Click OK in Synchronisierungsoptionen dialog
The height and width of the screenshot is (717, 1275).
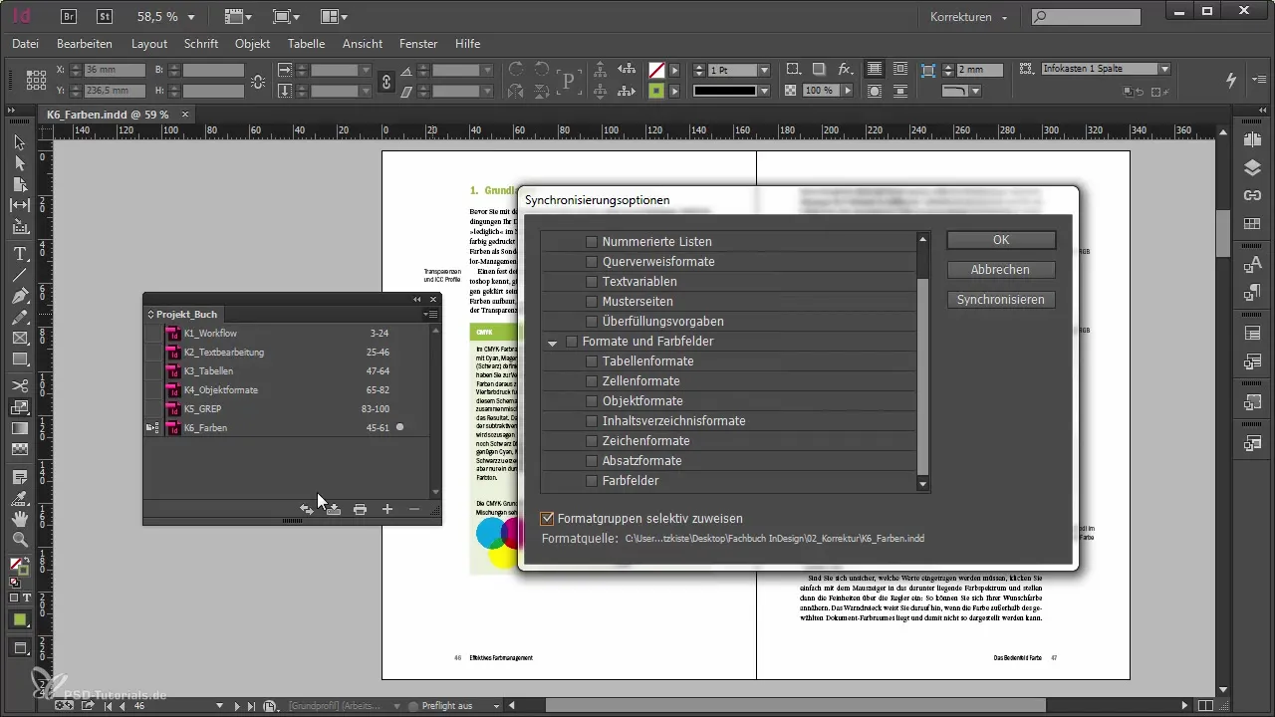point(1001,240)
